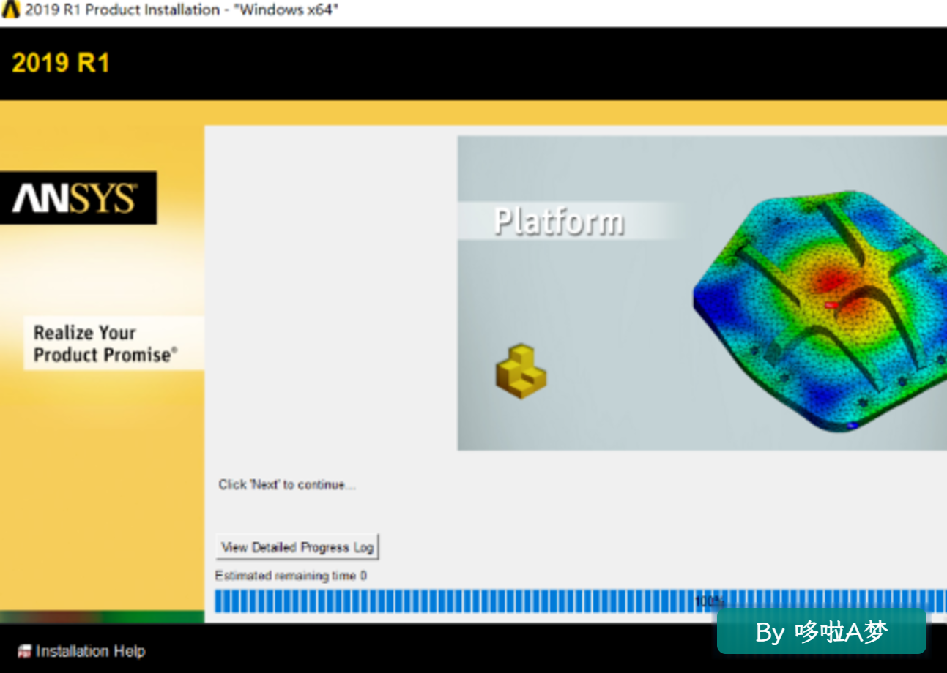This screenshot has height=673, width=947.
Task: Select the "Estimated remaining time 0" text
Action: [x=291, y=576]
